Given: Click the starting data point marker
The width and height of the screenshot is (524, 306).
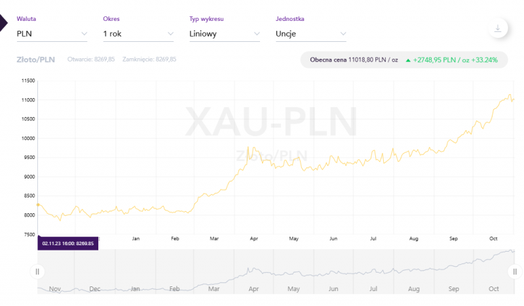Looking at the screenshot, I should click(38, 205).
